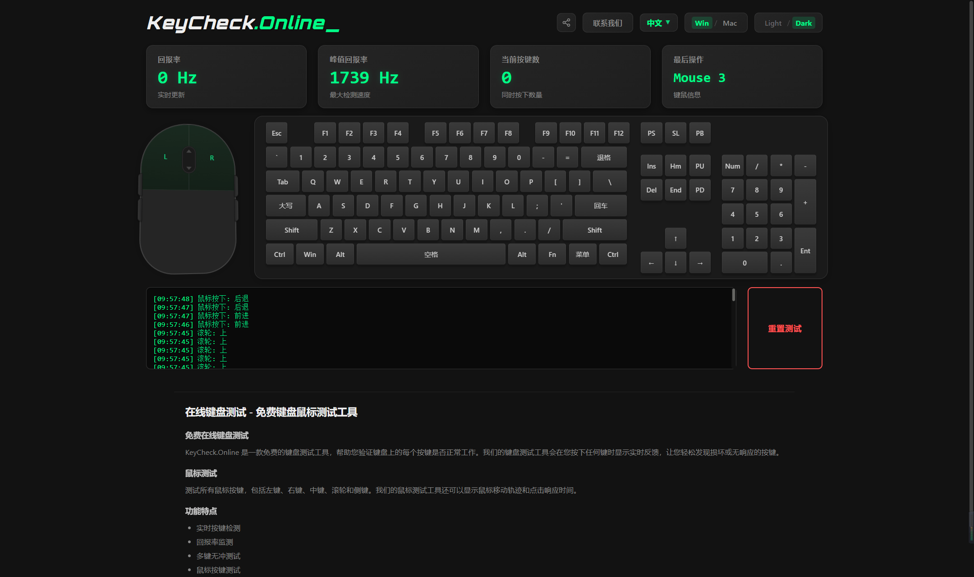Switch layout to Win
The width and height of the screenshot is (974, 577).
pos(702,23)
